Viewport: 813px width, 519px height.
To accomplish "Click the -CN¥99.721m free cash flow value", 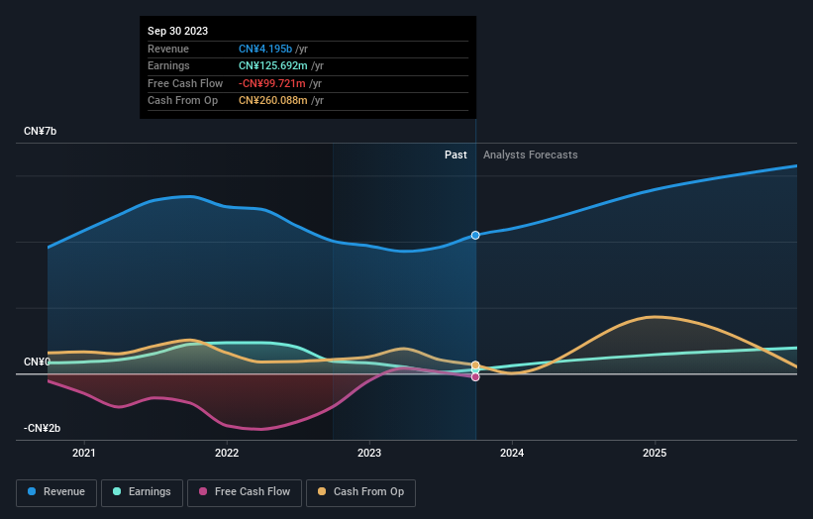I will pos(272,83).
